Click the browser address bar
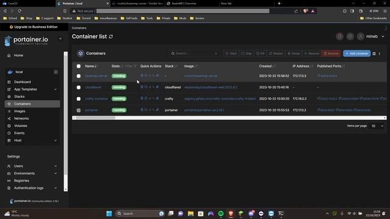Viewport: 390px width, 219px height. [183, 11]
